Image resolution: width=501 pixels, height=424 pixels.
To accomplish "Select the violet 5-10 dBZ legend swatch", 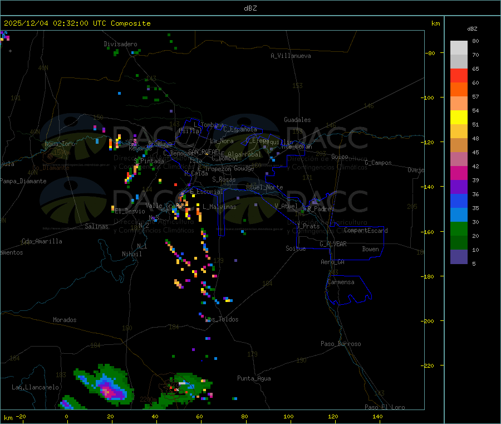I will (459, 256).
